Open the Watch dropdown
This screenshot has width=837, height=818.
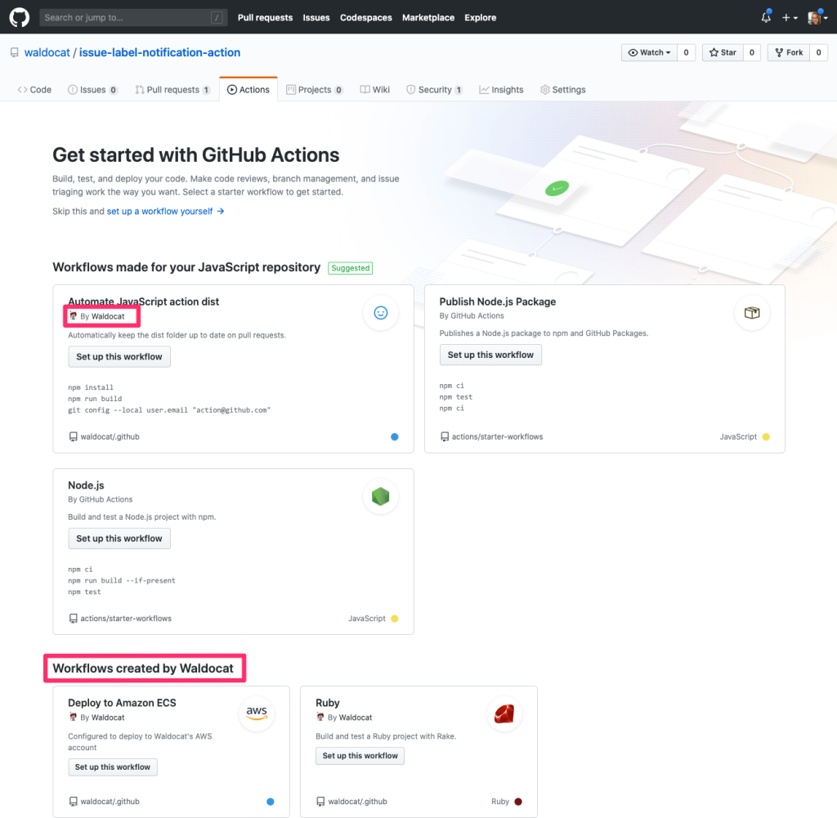click(648, 51)
